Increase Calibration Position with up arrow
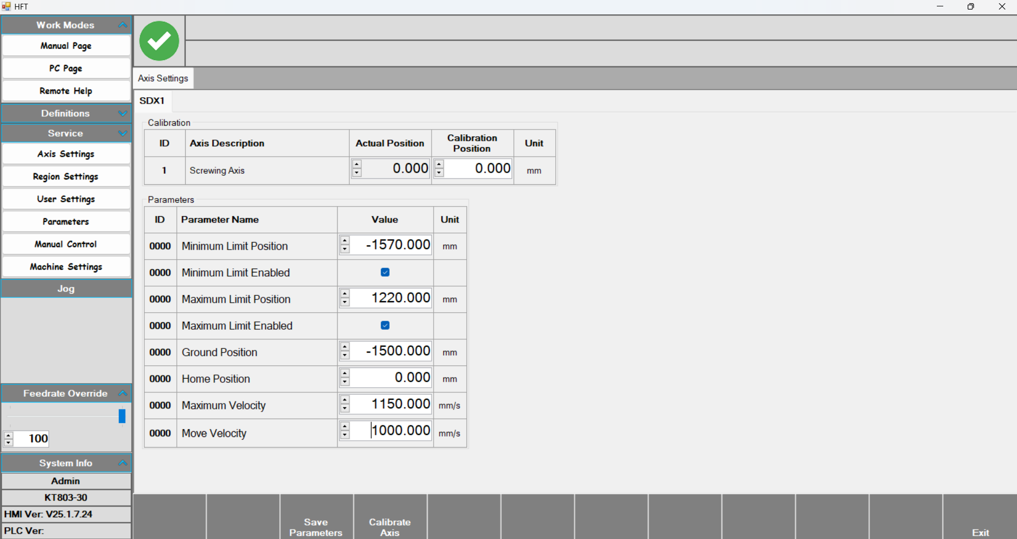Image resolution: width=1017 pixels, height=539 pixels. click(439, 165)
